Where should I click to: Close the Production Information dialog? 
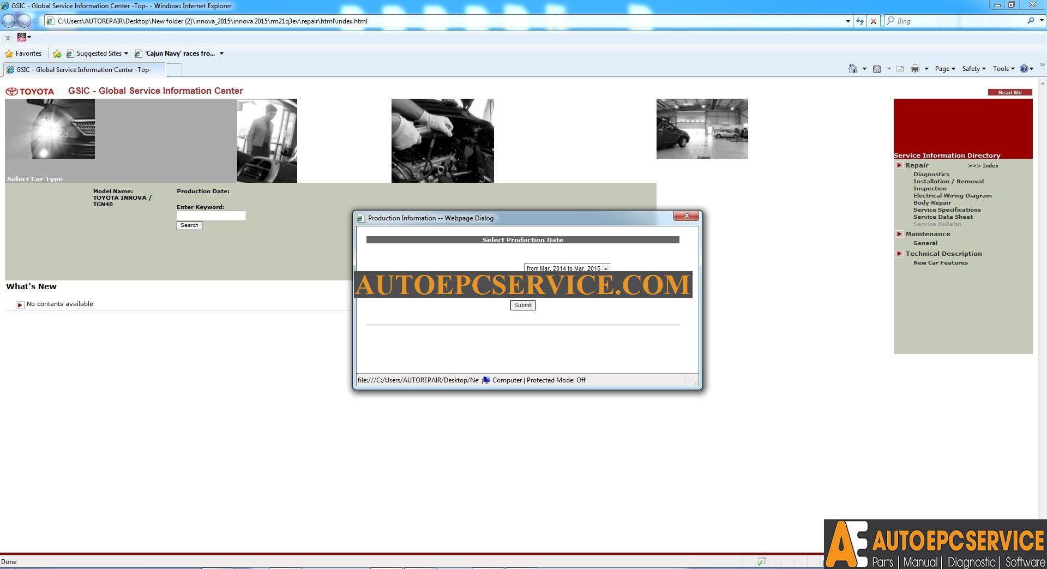pyautogui.click(x=687, y=215)
